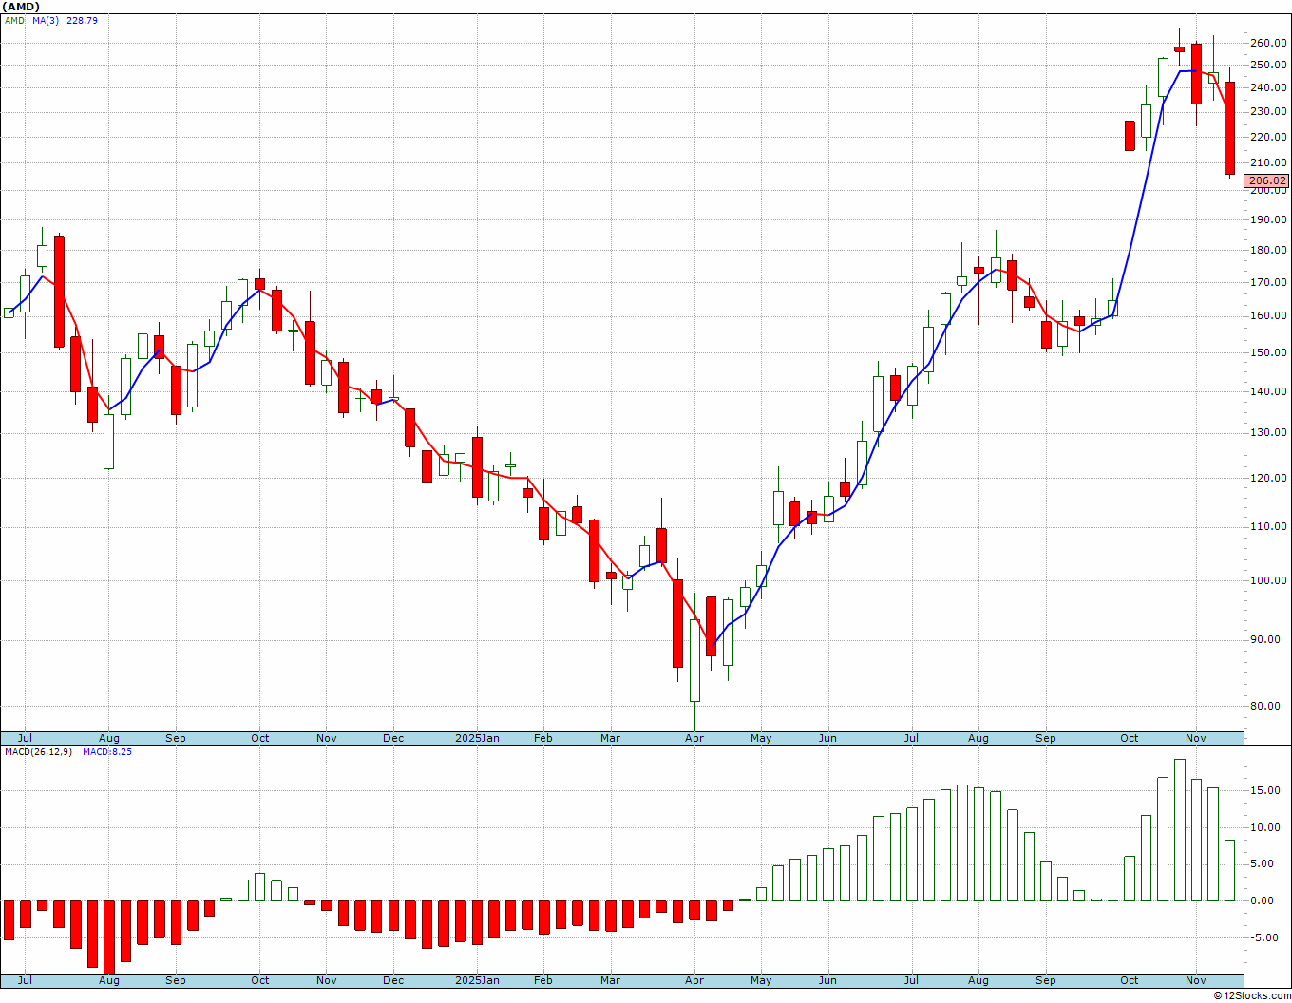Select the 120.00 price axis label

coord(1268,478)
